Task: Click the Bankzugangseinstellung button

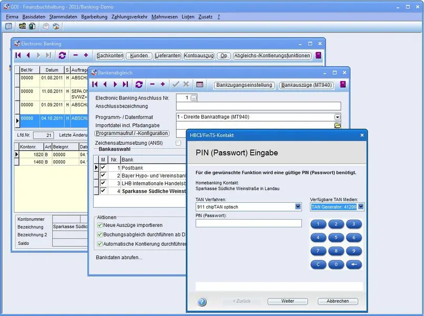Action: [x=244, y=85]
